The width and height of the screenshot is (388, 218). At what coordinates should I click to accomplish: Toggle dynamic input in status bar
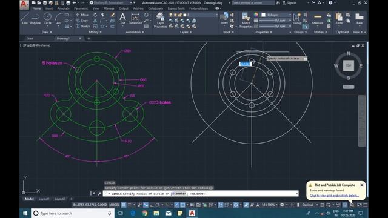(x=145, y=205)
